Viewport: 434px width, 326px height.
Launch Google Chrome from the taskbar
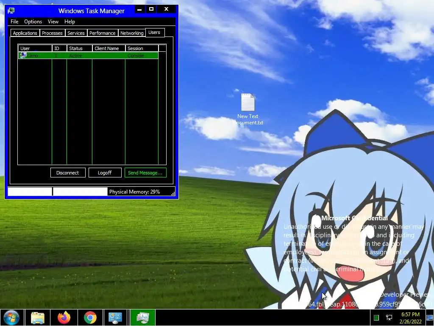90,318
